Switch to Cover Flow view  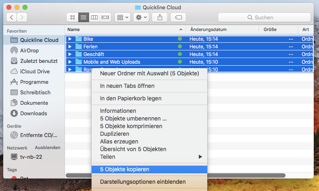click(105, 17)
